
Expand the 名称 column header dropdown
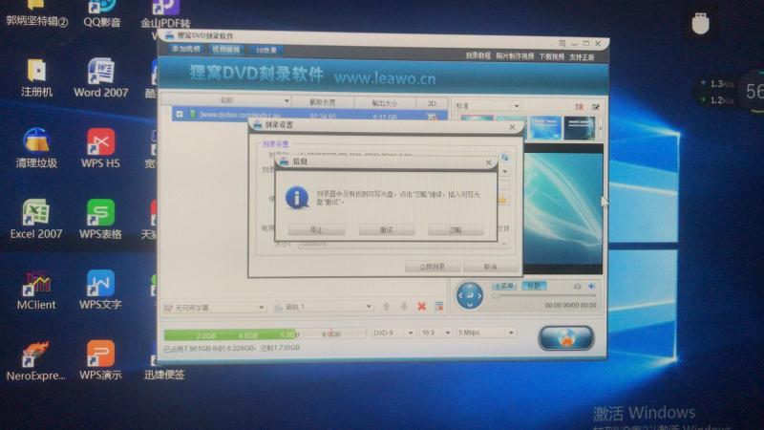click(286, 101)
